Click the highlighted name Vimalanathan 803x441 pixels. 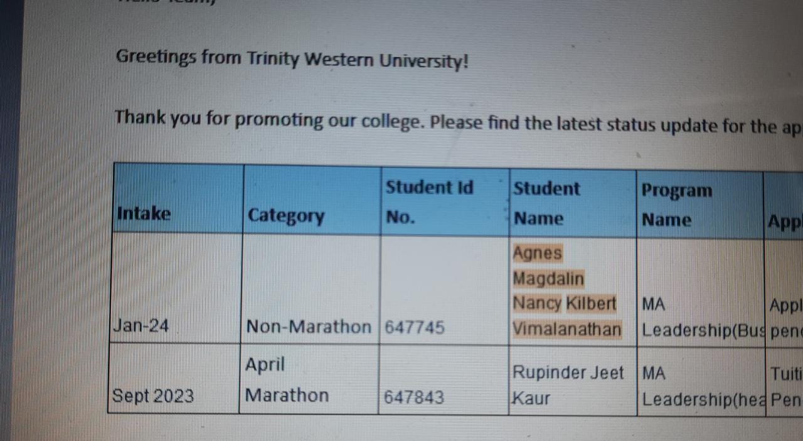click(567, 329)
